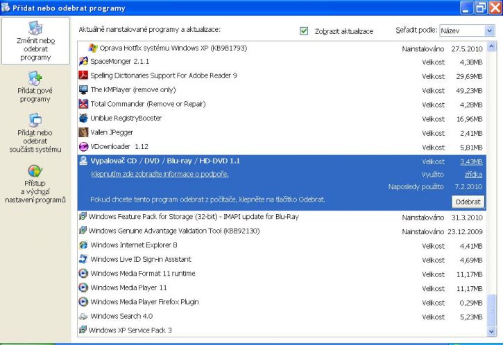Screen dimensions: 503x345
Task: Select The KMPlayer (remove only) entry
Action: (282, 90)
